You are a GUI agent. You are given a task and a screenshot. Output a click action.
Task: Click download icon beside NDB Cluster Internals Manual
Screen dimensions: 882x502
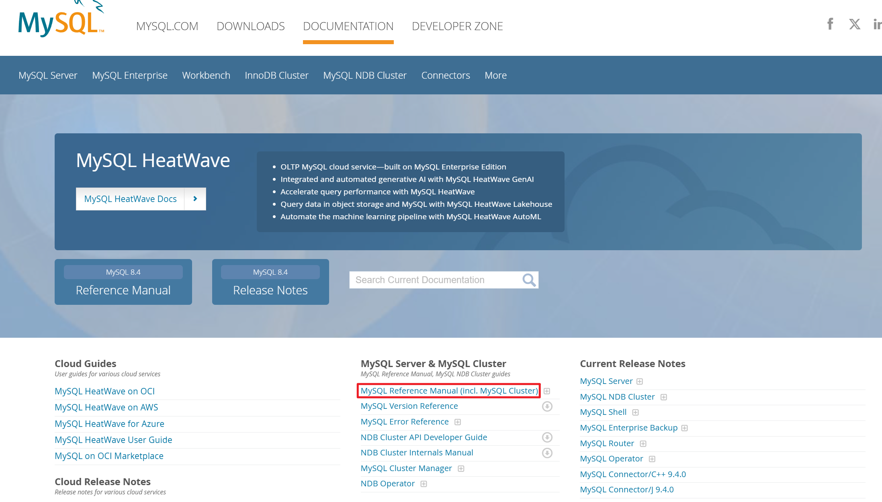547,453
